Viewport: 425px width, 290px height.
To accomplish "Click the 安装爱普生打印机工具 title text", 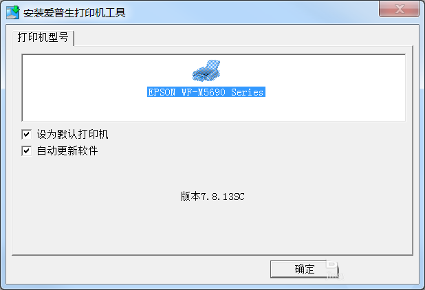I will click(x=74, y=13).
